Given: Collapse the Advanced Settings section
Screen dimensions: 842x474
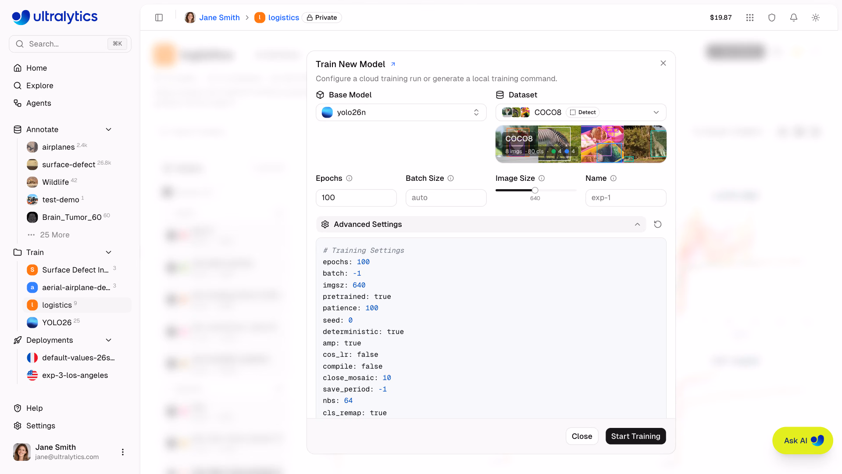Looking at the screenshot, I should [x=481, y=224].
